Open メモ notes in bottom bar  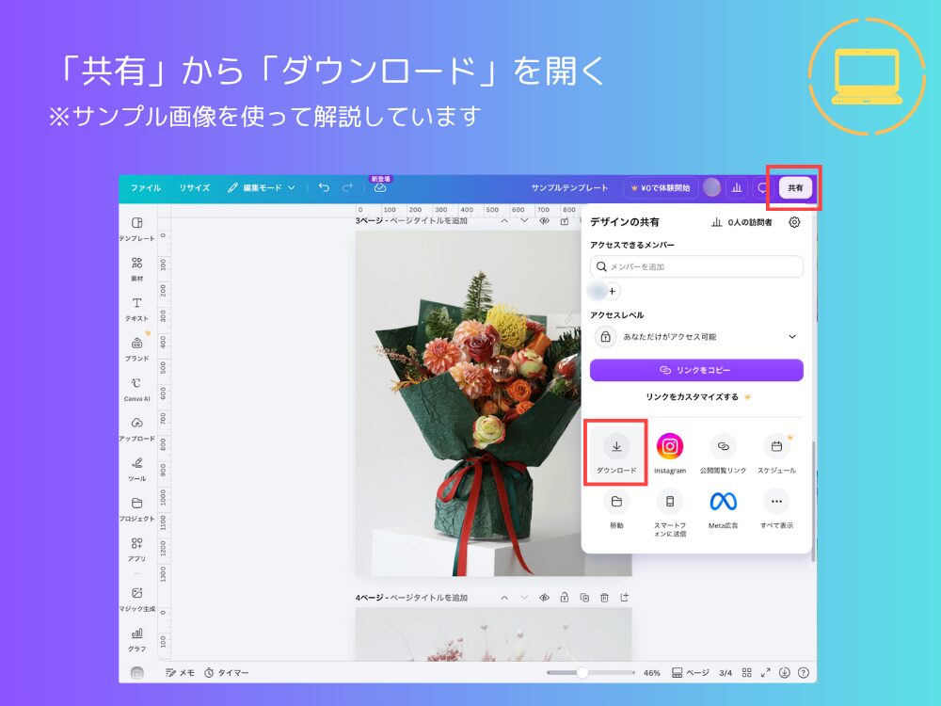[x=180, y=673]
